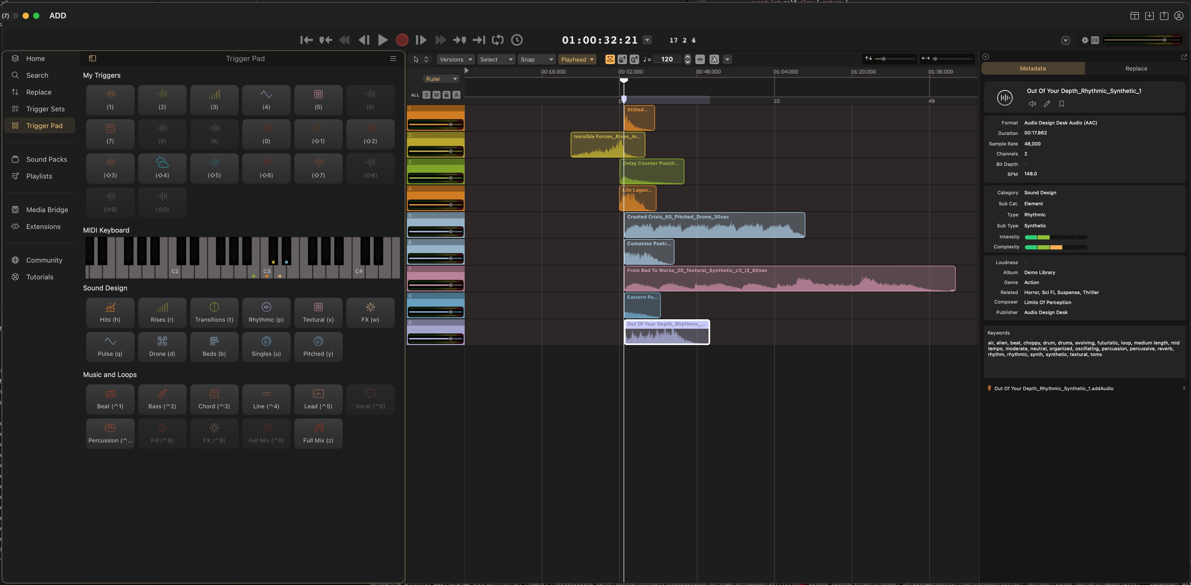Toggle Mute for all tracks

436,95
